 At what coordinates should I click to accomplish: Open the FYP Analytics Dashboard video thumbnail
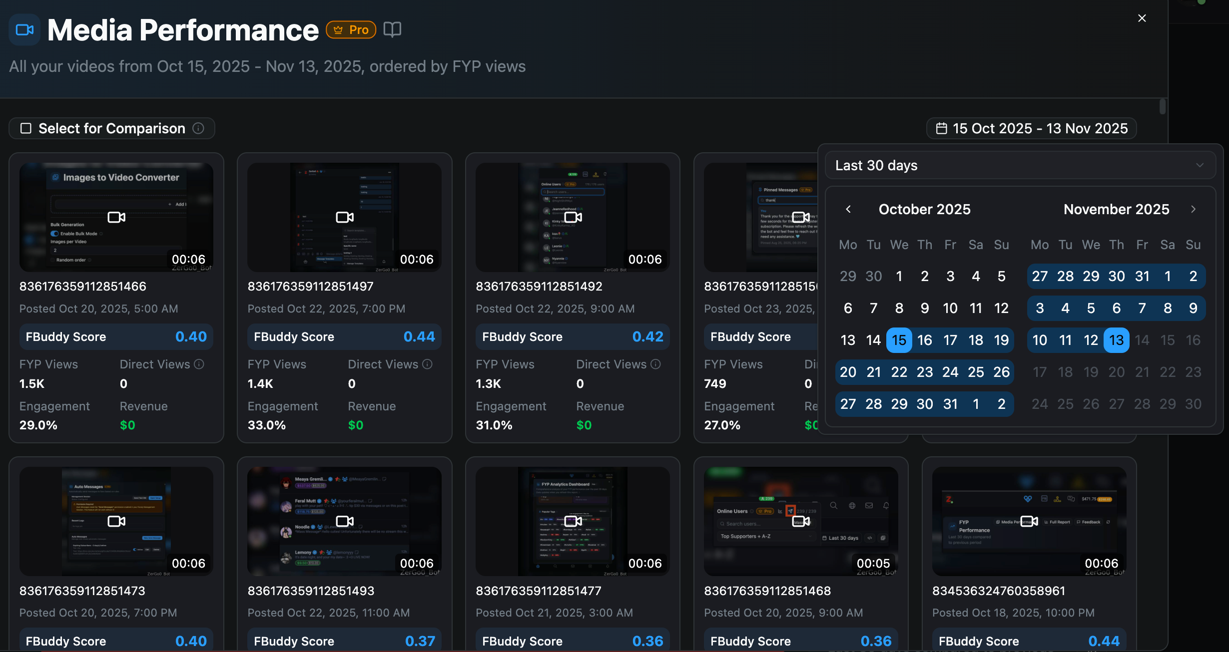coord(573,521)
